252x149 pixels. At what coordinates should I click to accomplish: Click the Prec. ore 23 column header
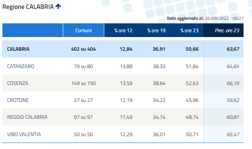click(227, 31)
